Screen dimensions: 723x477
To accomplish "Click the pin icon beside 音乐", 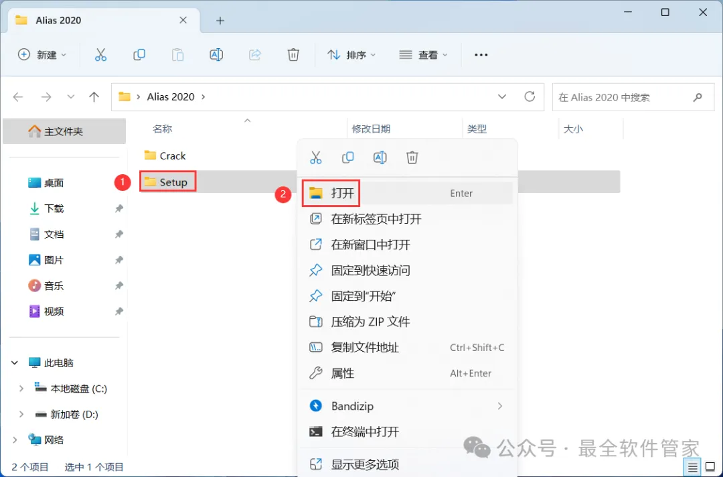I will pos(119,285).
